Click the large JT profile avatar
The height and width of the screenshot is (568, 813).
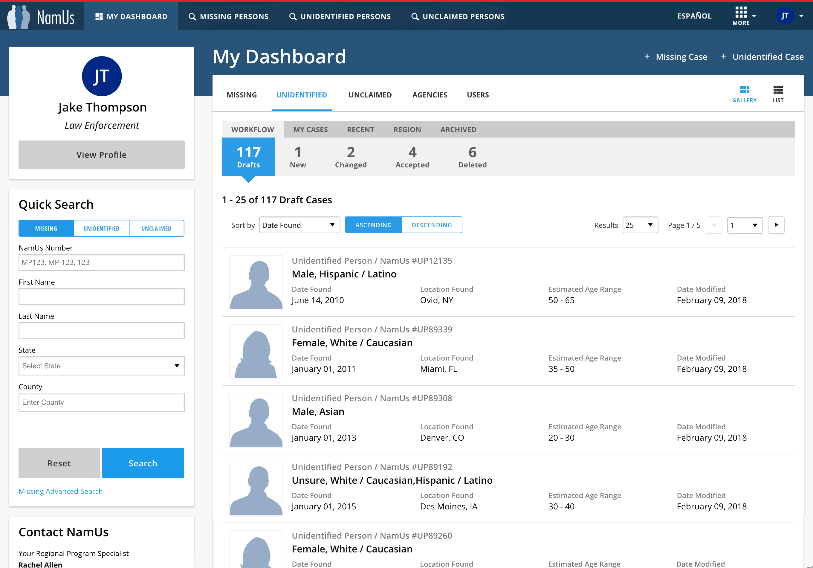[x=102, y=76]
